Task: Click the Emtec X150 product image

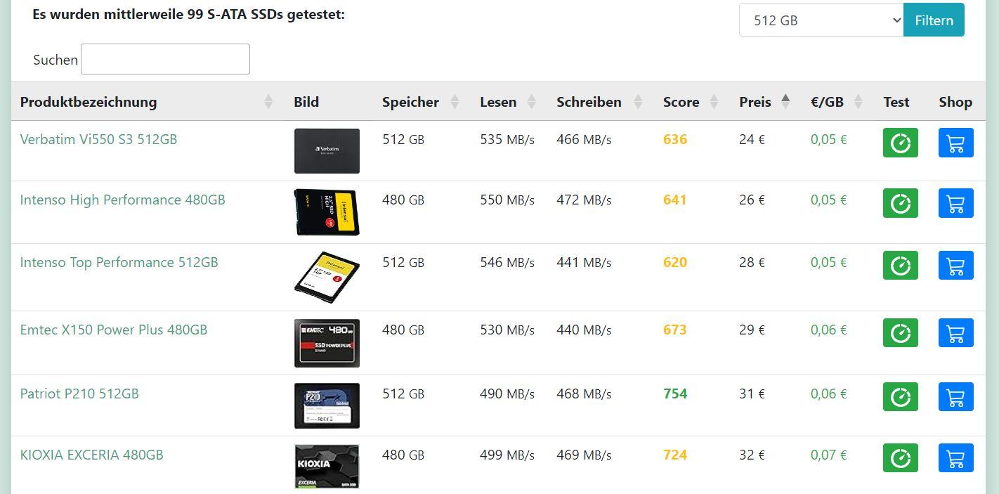Action: coord(327,343)
